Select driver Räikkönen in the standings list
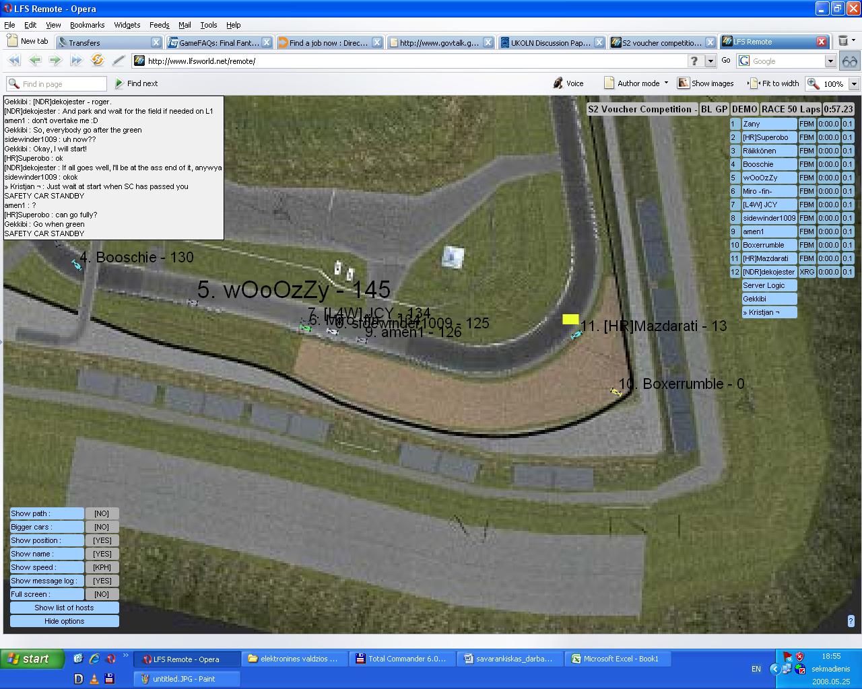Viewport: 862px width, 689px height. 769,151
